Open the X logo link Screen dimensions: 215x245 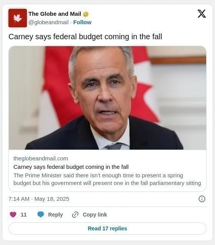coord(202,14)
